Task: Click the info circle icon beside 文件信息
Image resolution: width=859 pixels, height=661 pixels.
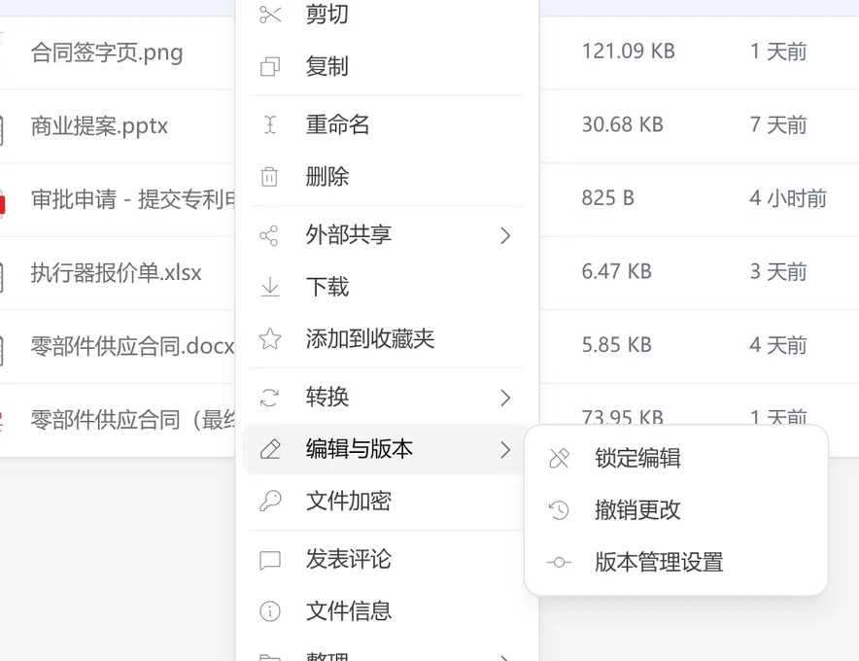Action: (x=270, y=611)
